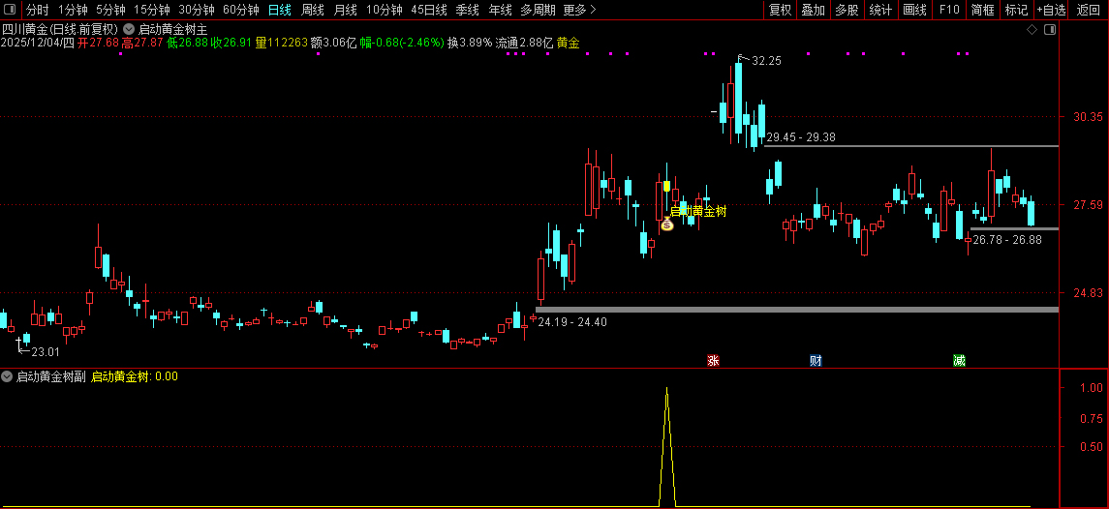Click the yellow 黄金 sector label
Viewport: 1109px width, 509px height.
coord(568,43)
